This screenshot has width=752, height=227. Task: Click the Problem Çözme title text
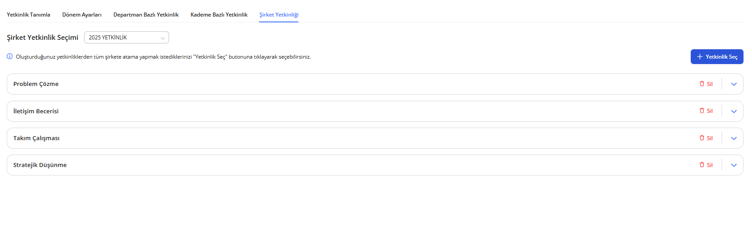[36, 84]
